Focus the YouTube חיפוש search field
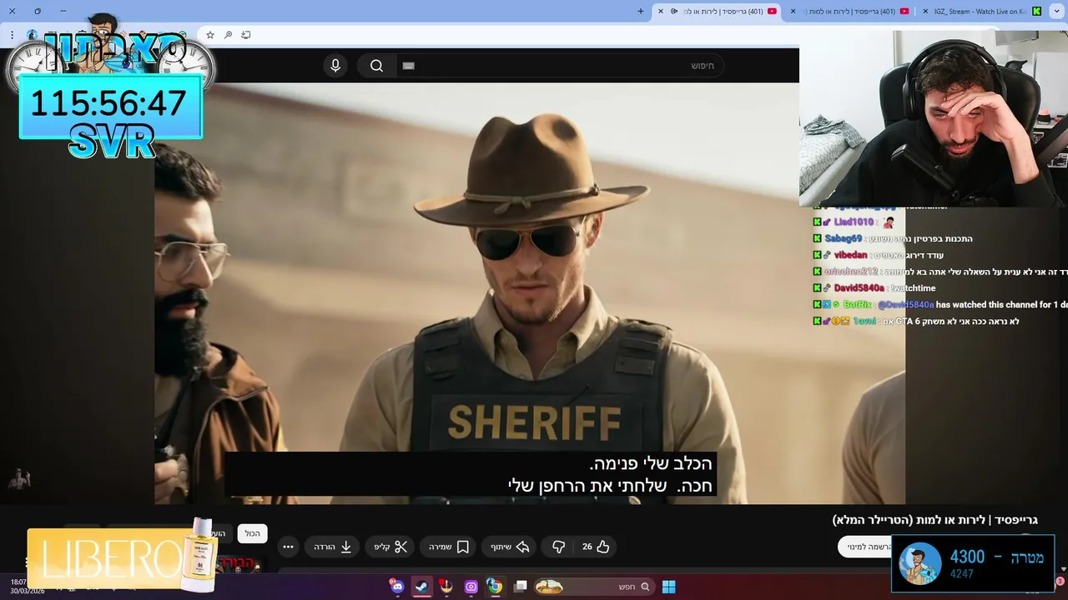 (x=559, y=66)
